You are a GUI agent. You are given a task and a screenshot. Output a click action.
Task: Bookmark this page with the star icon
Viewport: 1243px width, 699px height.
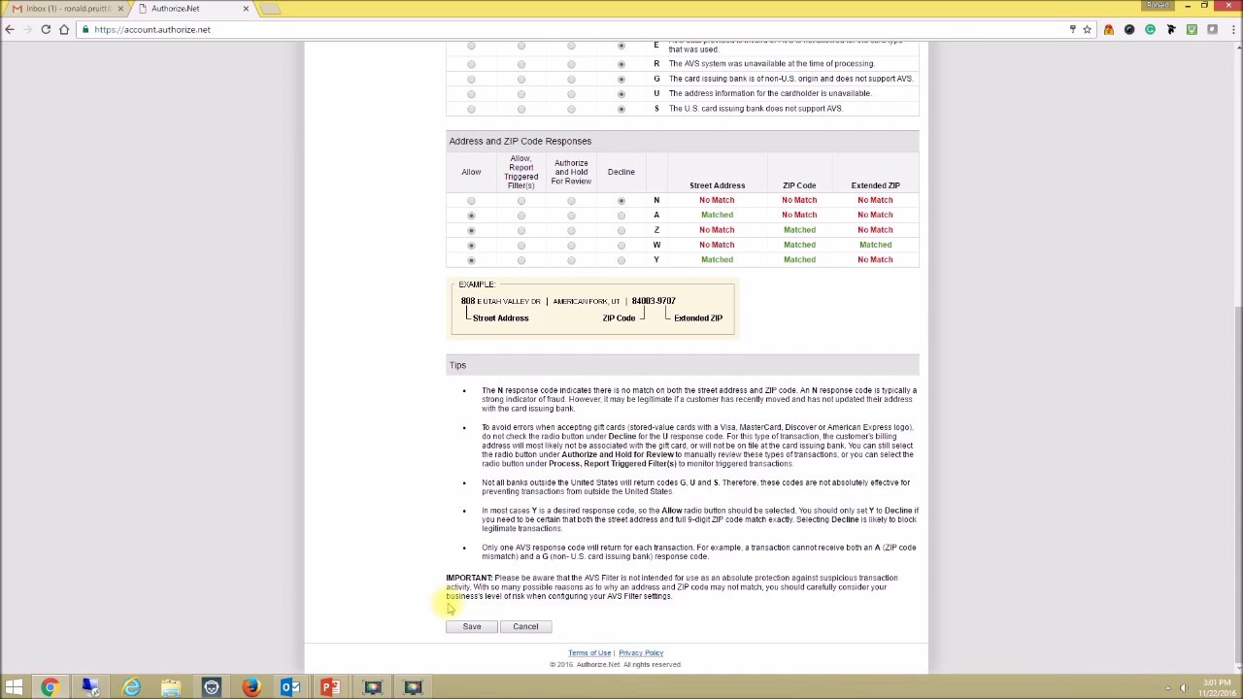pyautogui.click(x=1088, y=29)
